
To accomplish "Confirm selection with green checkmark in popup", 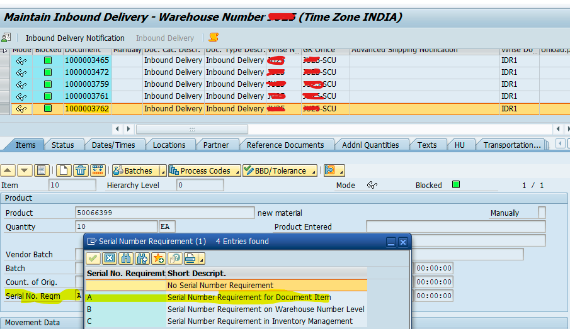I will 93,259.
